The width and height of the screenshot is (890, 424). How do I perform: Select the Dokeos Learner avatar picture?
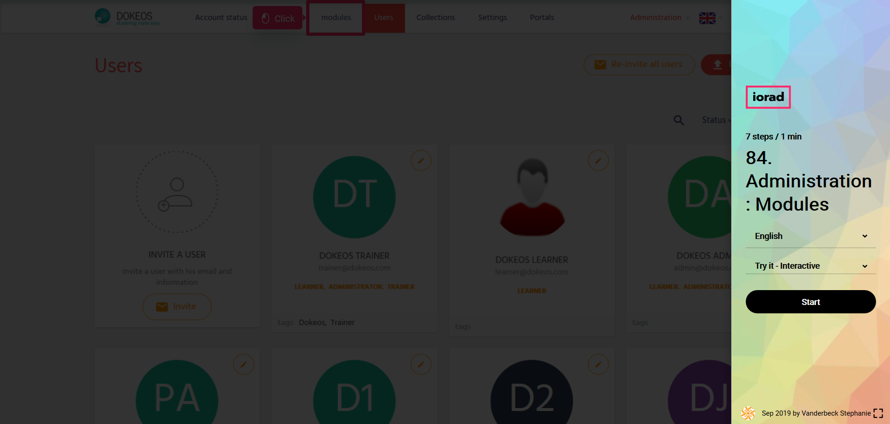tap(532, 197)
